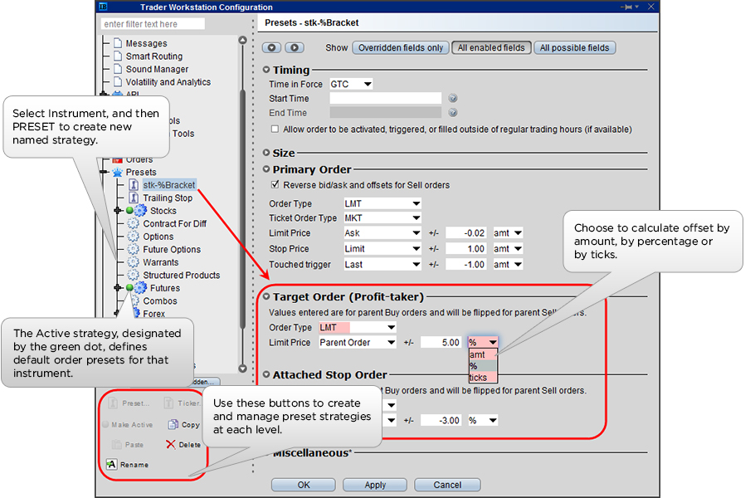
Task: Select Sound Manager in the configuration tree
Action: click(x=157, y=69)
